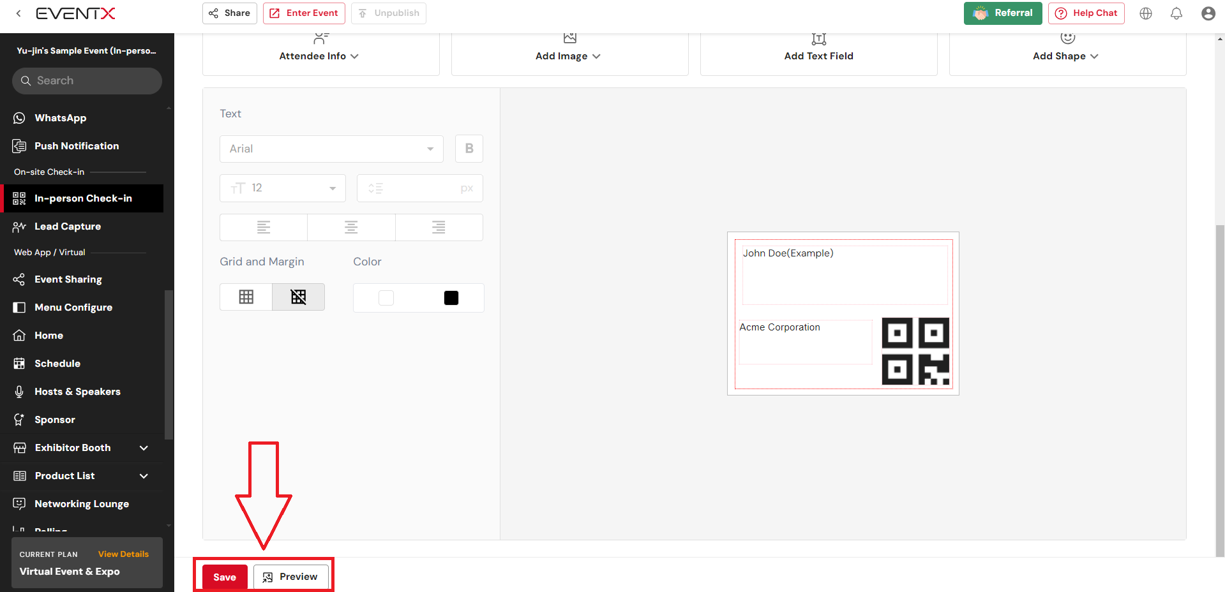Click the EventX logo
The height and width of the screenshot is (592, 1225).
pyautogui.click(x=75, y=13)
